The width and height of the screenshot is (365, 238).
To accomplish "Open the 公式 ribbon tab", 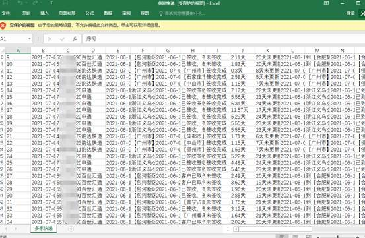I will (x=90, y=13).
